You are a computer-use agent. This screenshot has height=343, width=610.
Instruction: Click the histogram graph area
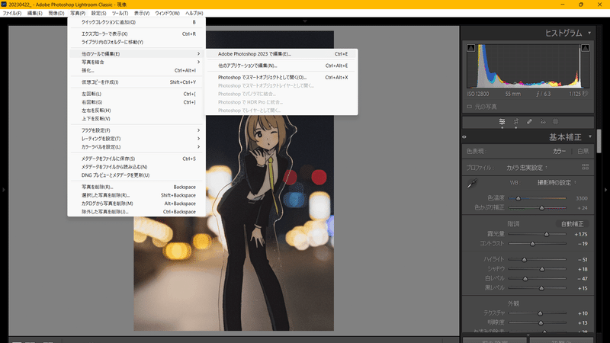tap(528, 66)
